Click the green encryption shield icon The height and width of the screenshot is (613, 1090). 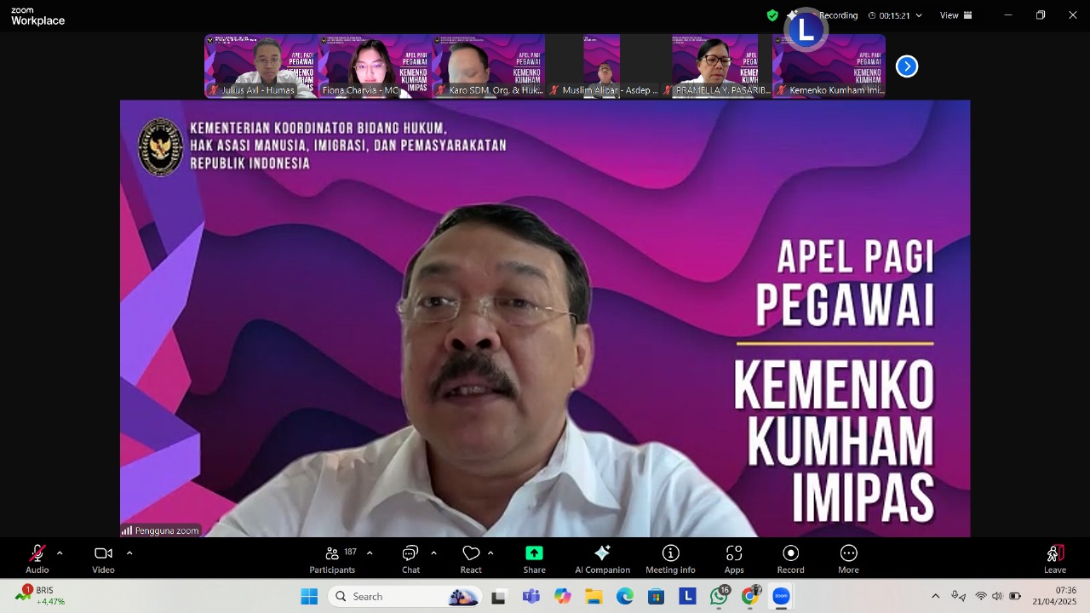[772, 15]
